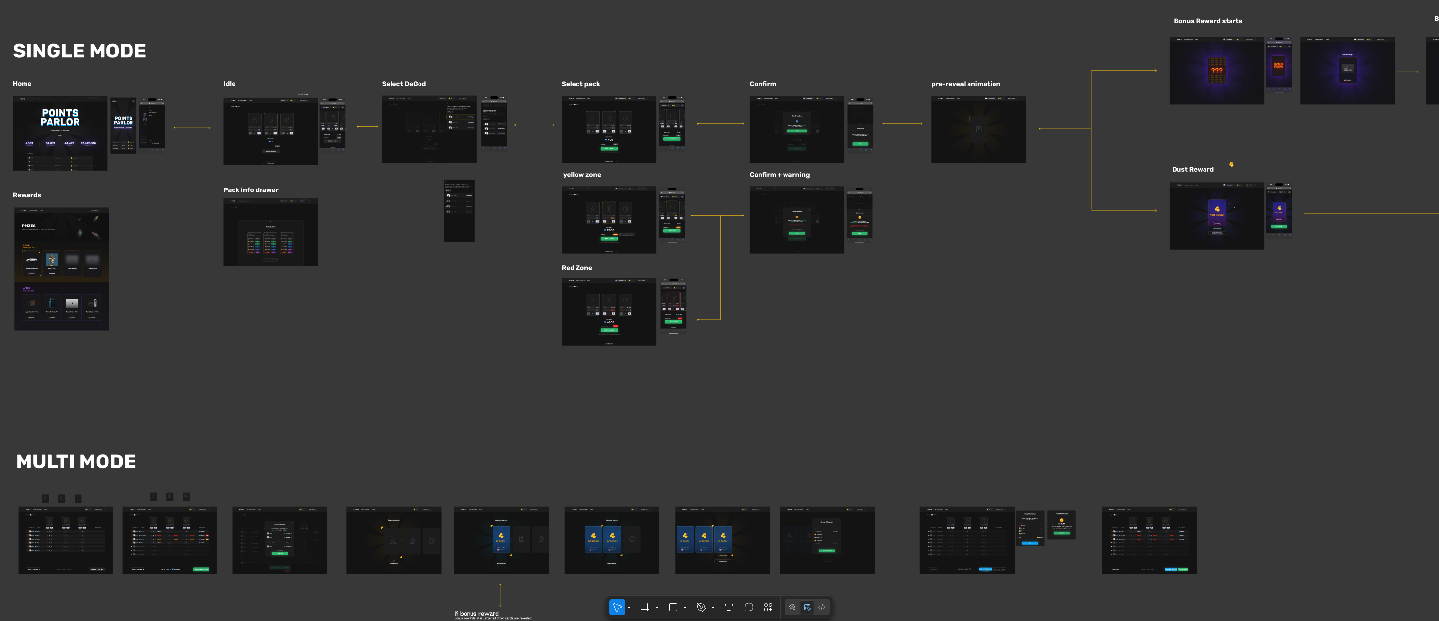This screenshot has height=621, width=1439.
Task: Toggle the Move tool to Scale via its selector
Action: [628, 607]
